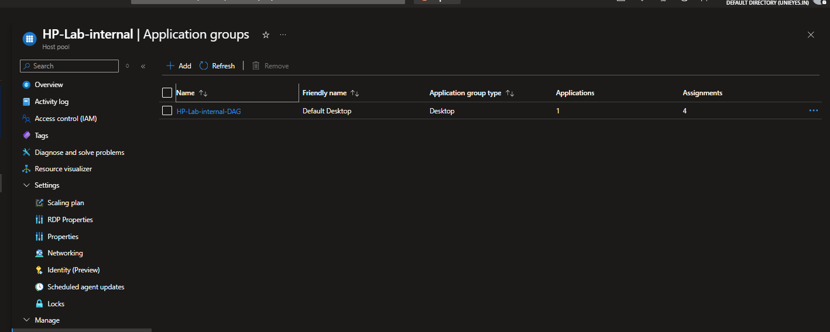The height and width of the screenshot is (332, 830).
Task: Click the Scheduled agent updates clock icon
Action: pyautogui.click(x=39, y=287)
